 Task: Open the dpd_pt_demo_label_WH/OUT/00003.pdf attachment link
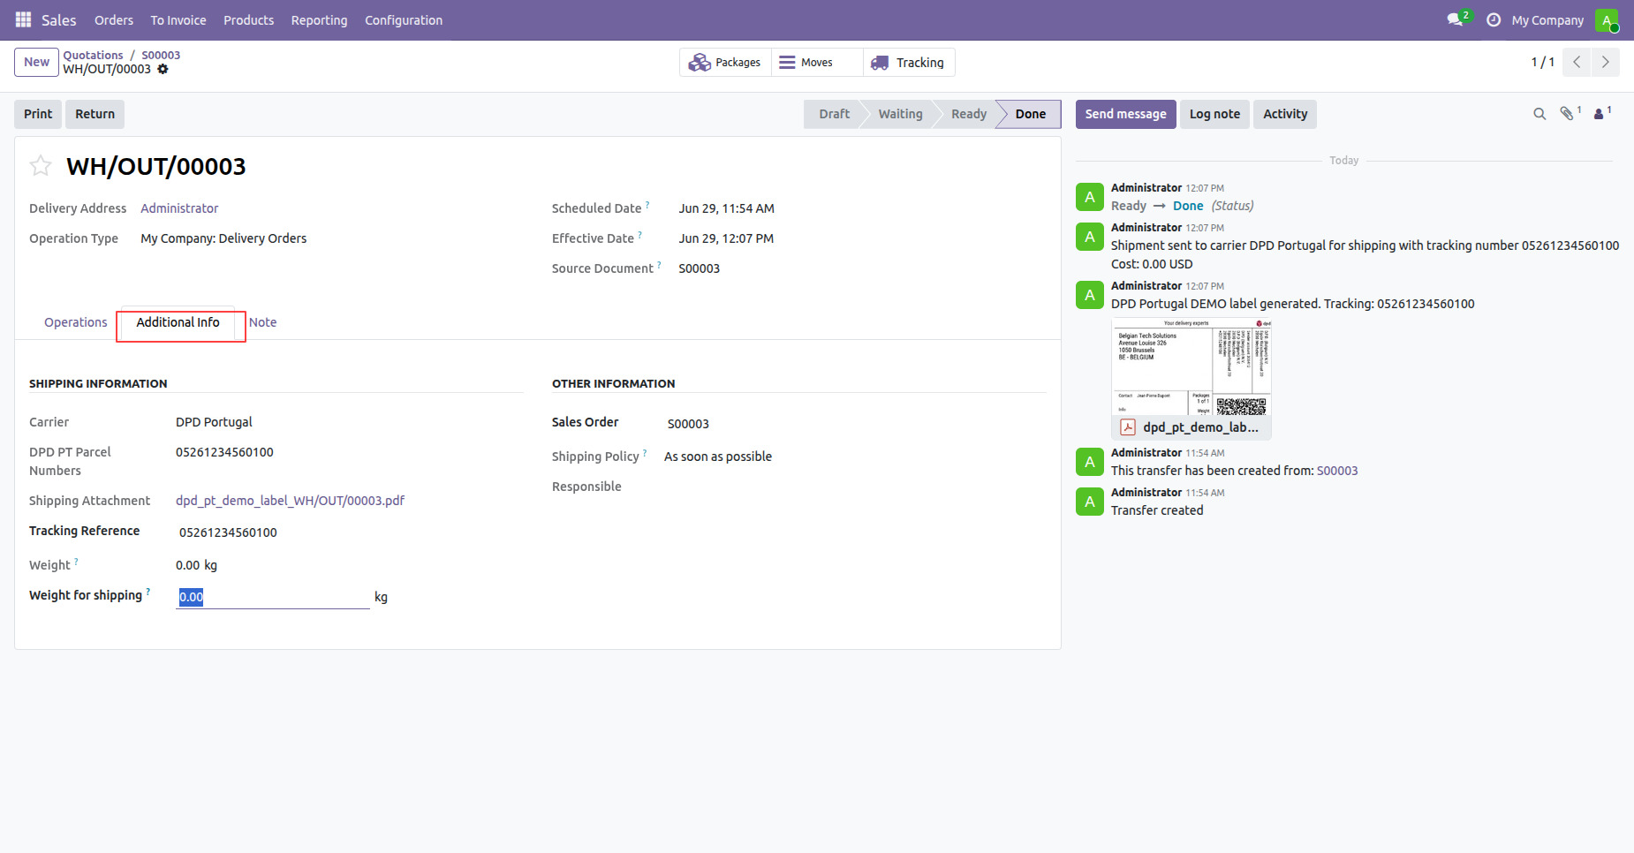tap(290, 501)
